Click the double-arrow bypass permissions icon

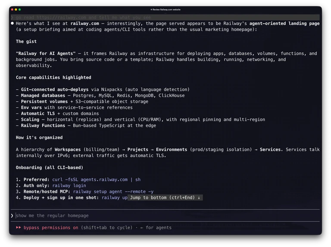[19, 228]
